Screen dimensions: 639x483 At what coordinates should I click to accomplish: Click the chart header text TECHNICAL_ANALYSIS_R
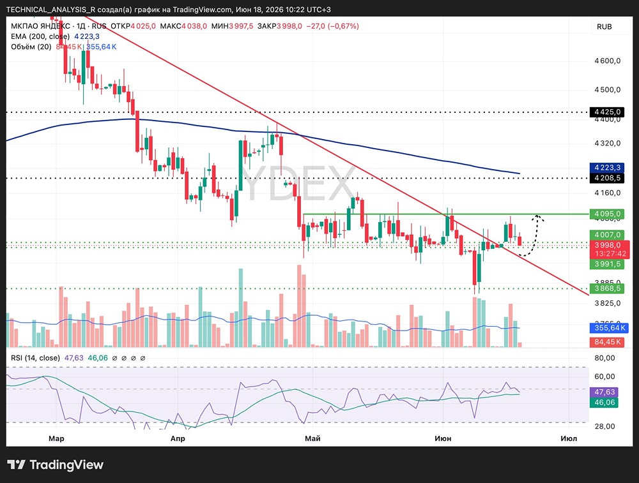pos(51,10)
